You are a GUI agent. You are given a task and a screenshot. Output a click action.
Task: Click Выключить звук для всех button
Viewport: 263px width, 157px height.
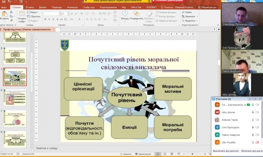pyautogui.click(x=226, y=151)
